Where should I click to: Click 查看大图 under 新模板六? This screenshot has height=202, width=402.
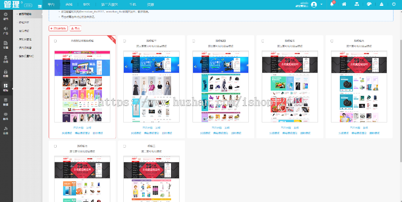355,128
